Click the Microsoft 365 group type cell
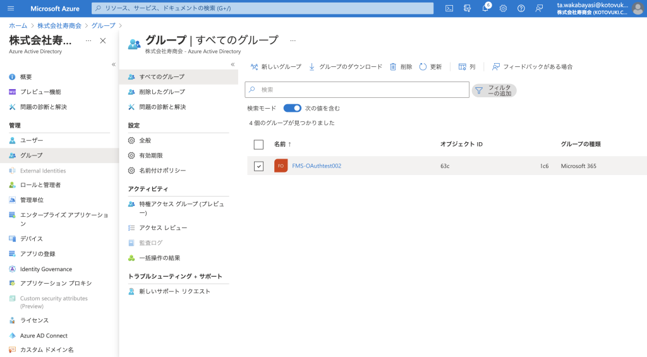This screenshot has width=647, height=357. [579, 166]
